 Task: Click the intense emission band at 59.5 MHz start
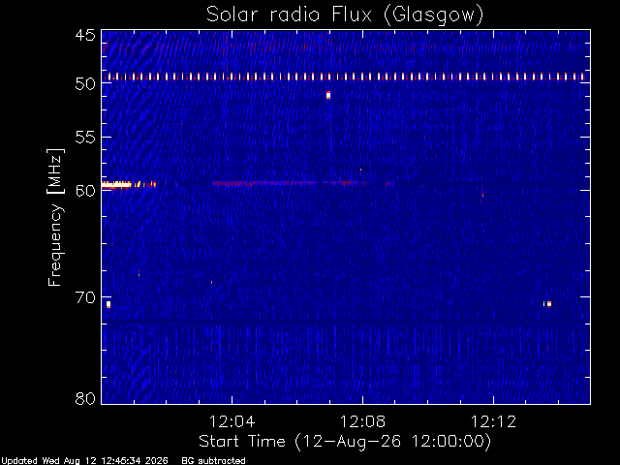click(116, 184)
